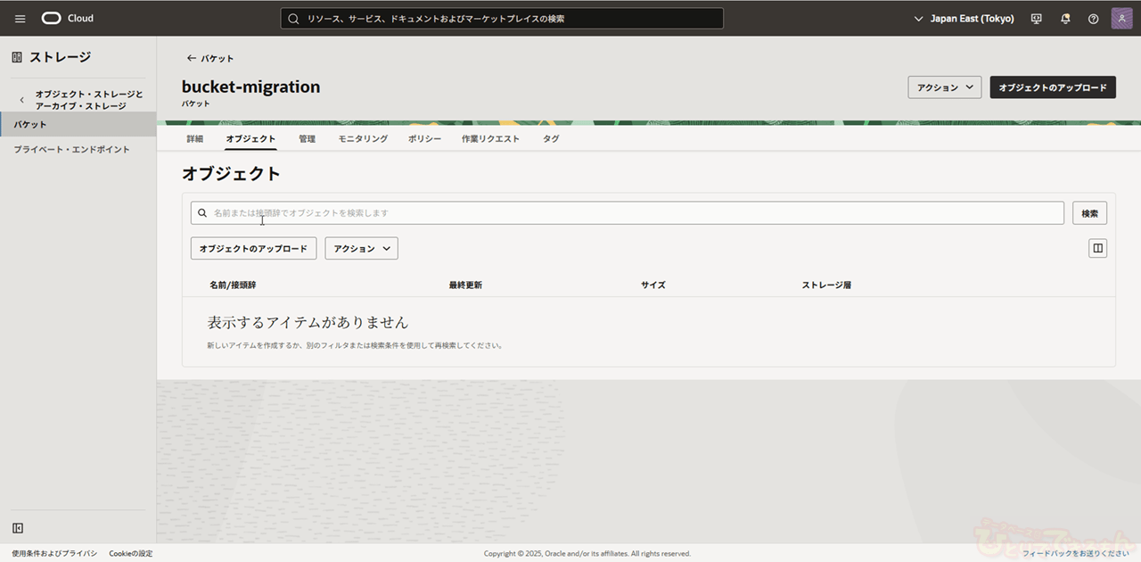Open the header アクション dropdown
1141x562 pixels.
[944, 87]
